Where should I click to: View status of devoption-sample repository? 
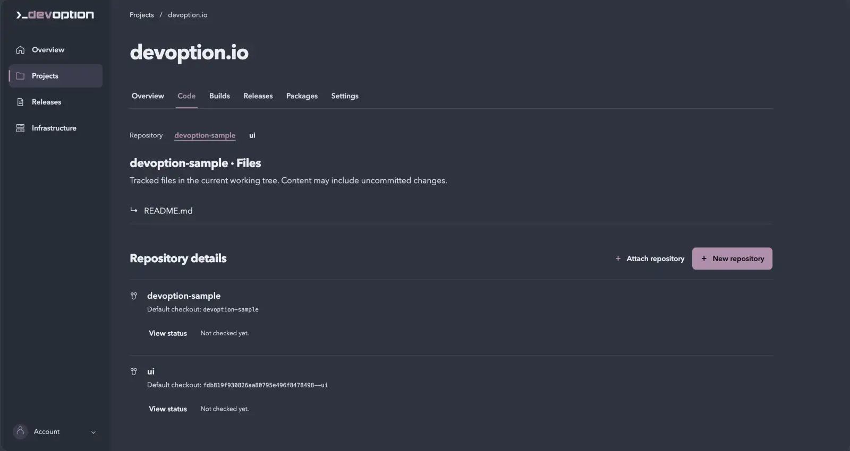[x=168, y=333]
